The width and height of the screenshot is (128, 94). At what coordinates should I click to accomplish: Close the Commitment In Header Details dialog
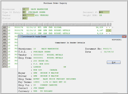tap(124, 37)
